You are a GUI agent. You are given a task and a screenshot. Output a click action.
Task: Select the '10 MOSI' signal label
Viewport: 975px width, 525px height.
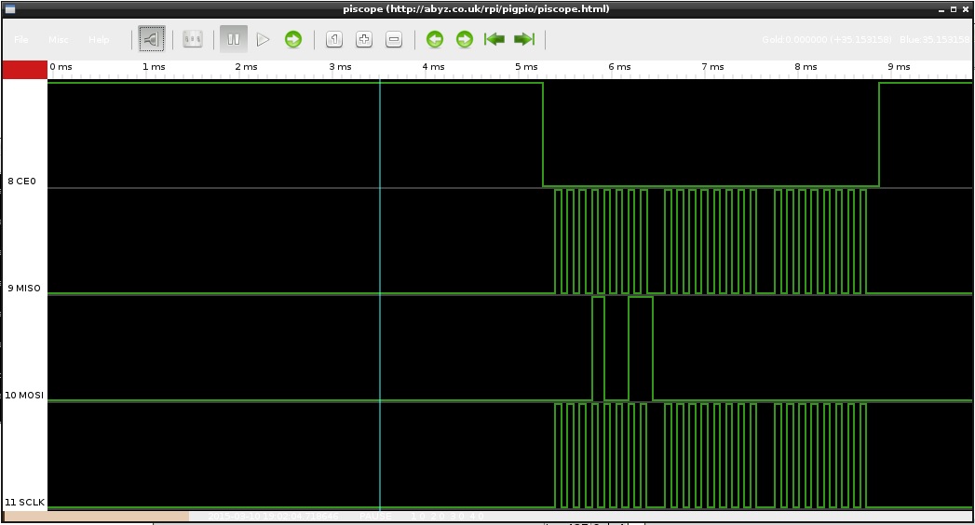coord(24,395)
